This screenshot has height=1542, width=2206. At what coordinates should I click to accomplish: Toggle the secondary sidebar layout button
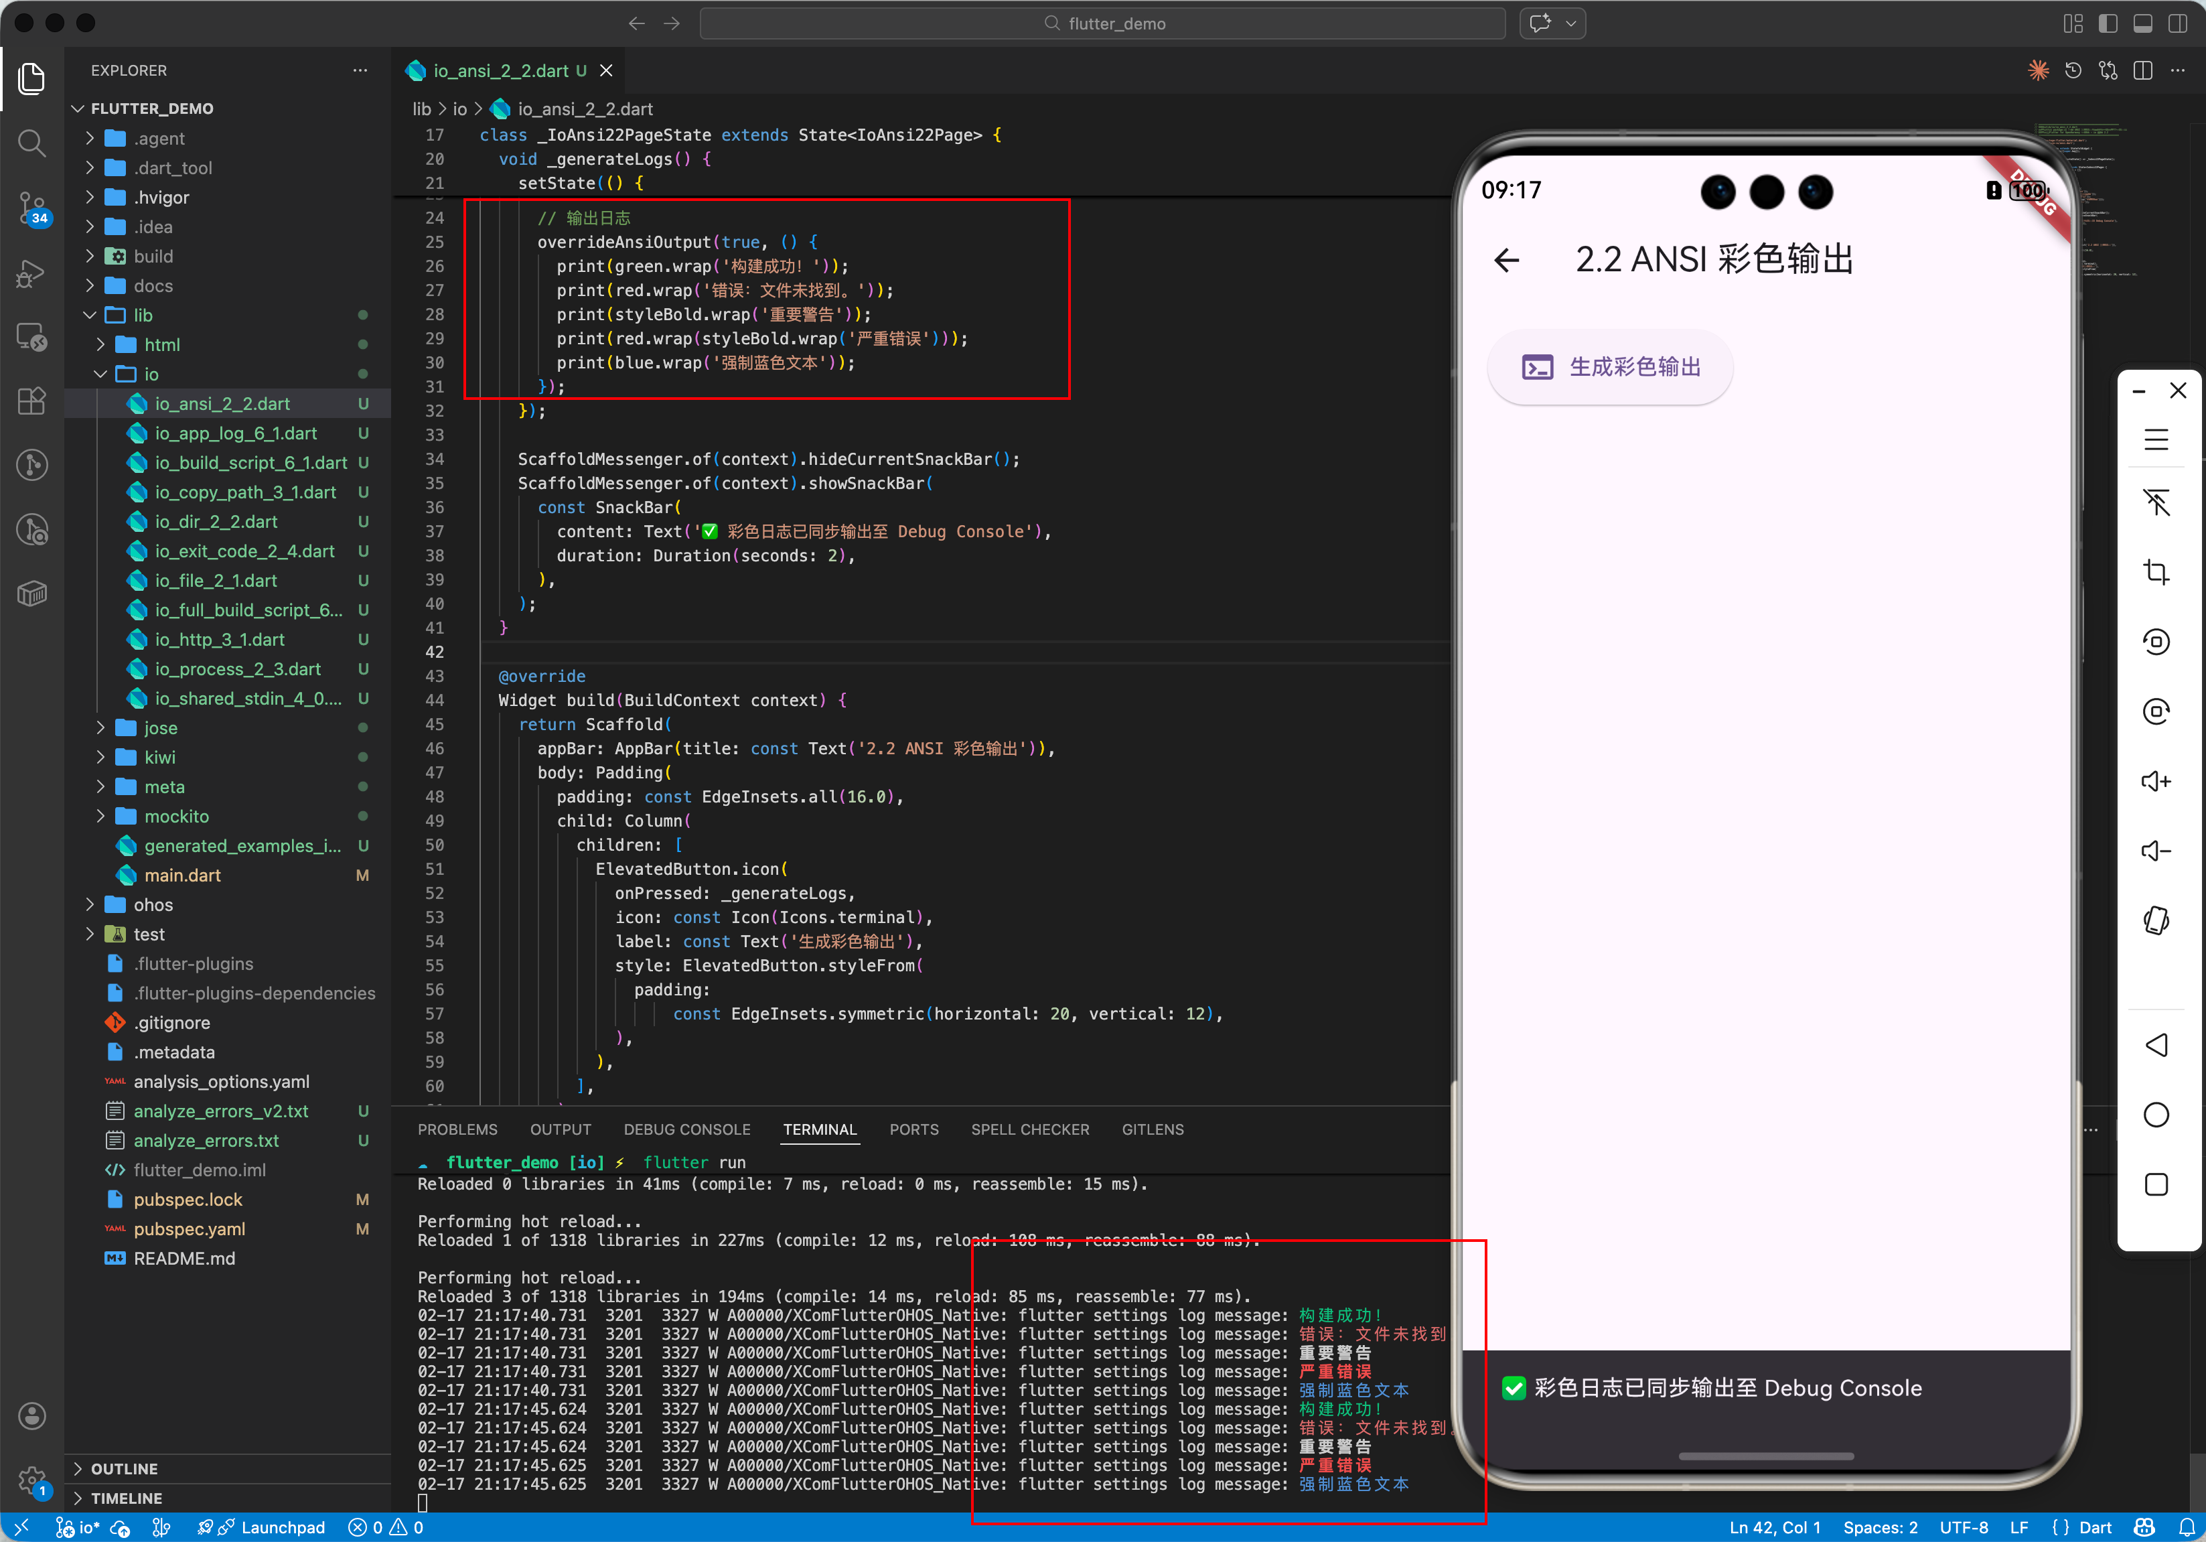click(x=2177, y=24)
